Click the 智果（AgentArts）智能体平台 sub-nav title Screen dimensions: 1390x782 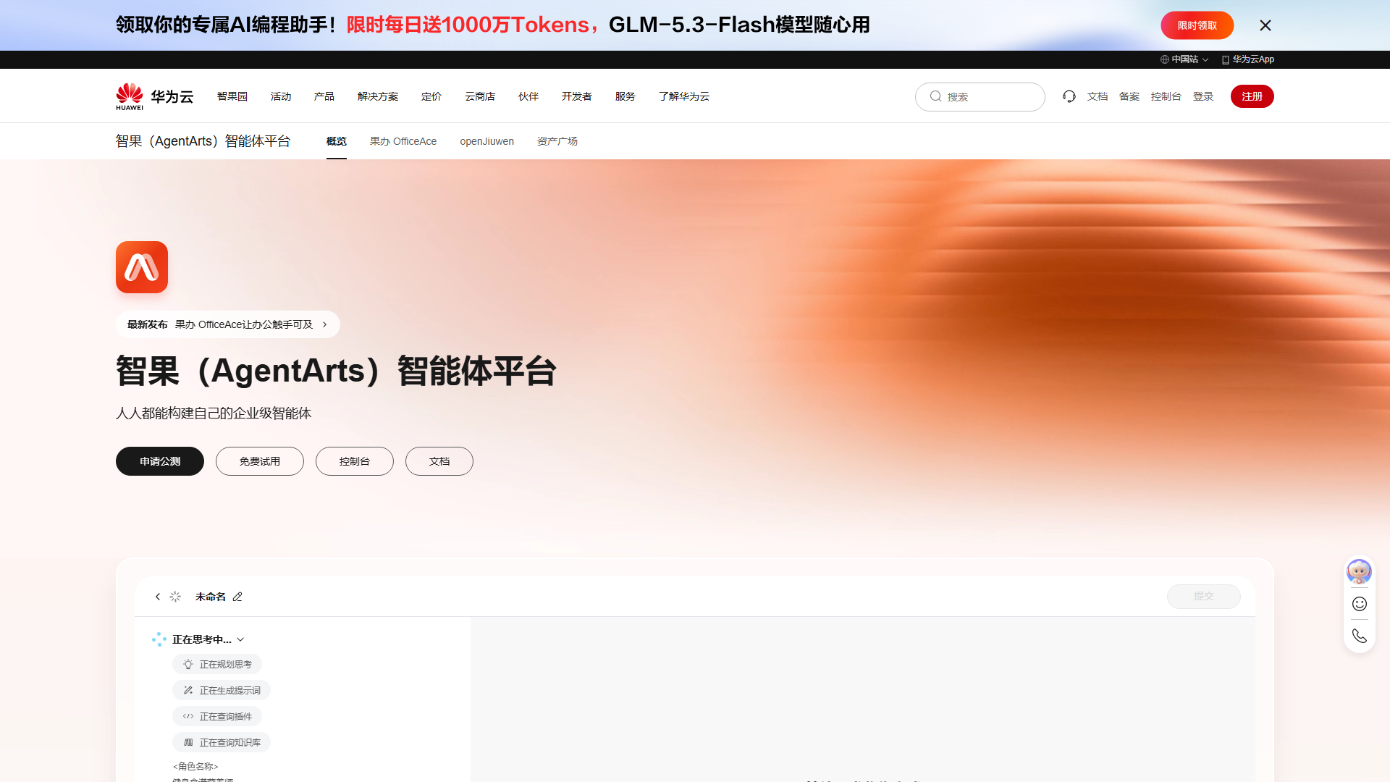(203, 141)
